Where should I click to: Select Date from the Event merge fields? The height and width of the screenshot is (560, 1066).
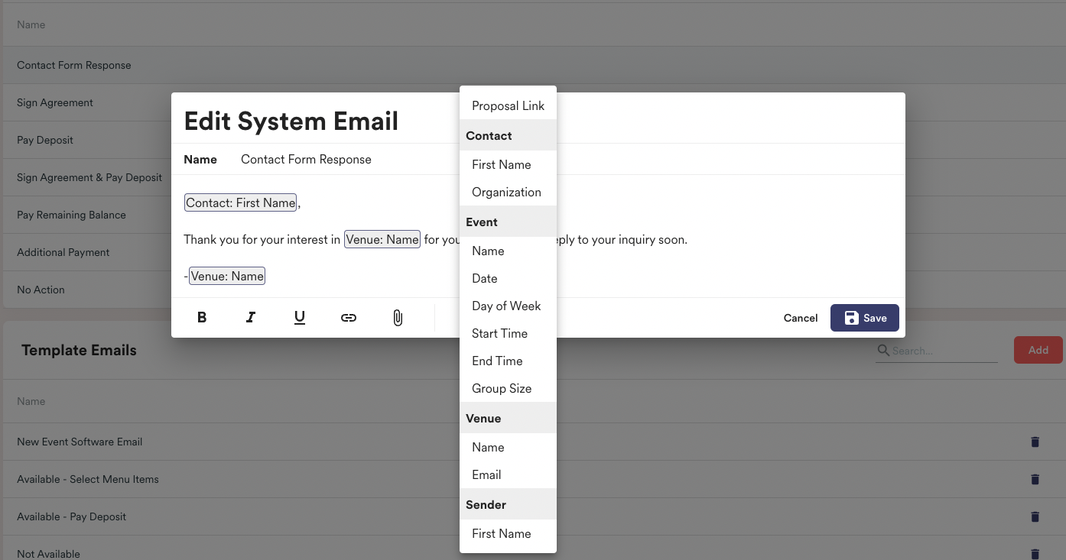coord(484,278)
